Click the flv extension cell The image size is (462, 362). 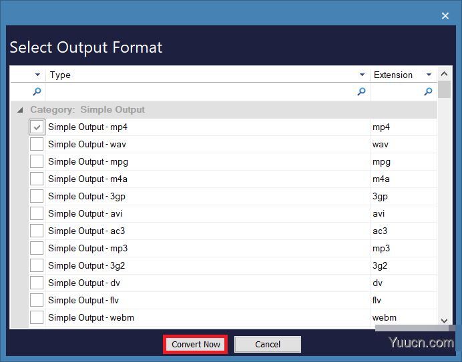tap(403, 301)
